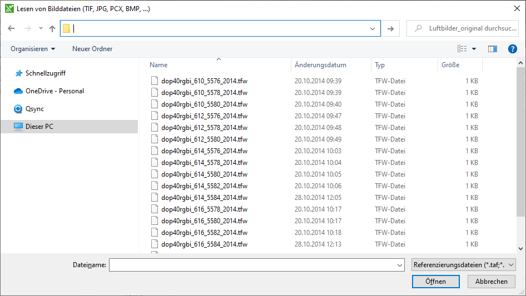Go up one folder level
The height and width of the screenshot is (296, 526).
[52, 28]
